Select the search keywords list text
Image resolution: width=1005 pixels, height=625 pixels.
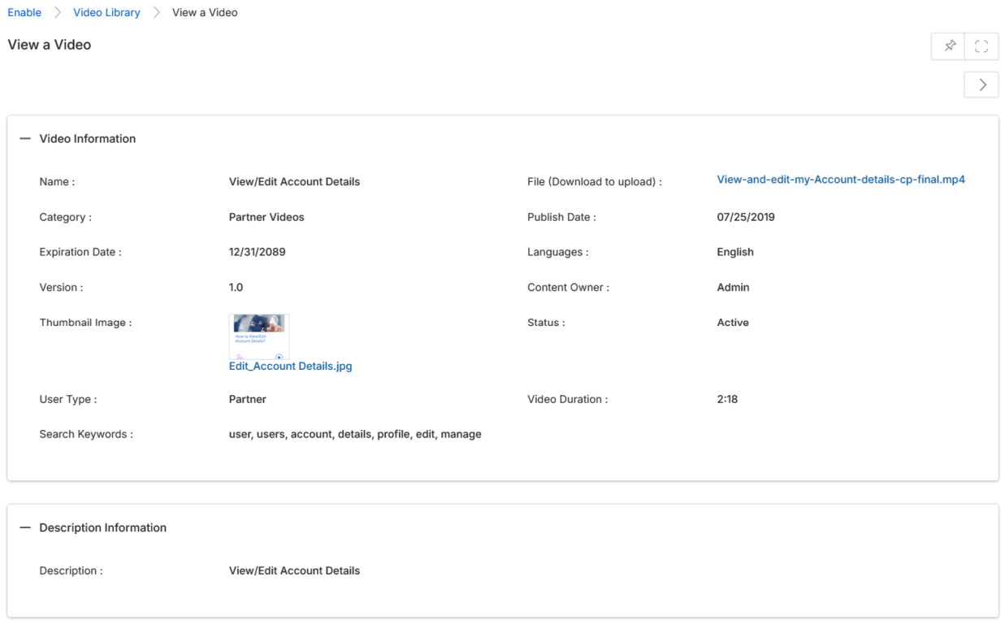[x=355, y=435]
